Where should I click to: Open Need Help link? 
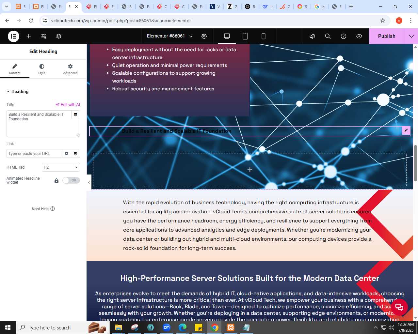click(x=43, y=209)
